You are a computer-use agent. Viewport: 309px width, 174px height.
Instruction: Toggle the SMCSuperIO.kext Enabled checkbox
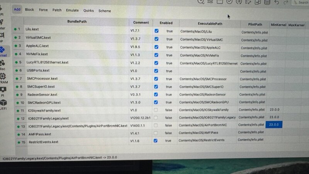click(x=156, y=87)
